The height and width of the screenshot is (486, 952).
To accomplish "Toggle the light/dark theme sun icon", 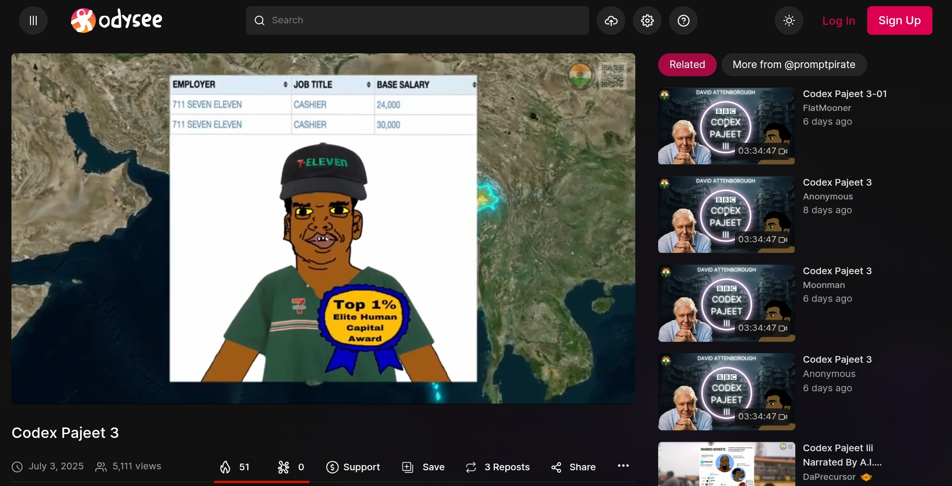I will (789, 20).
